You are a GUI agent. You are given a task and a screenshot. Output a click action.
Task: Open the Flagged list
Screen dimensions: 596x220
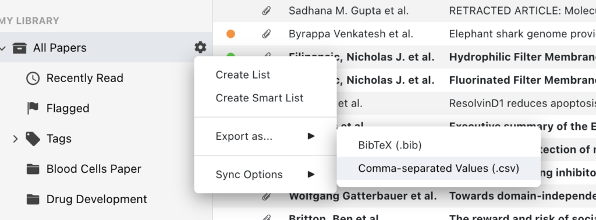click(x=68, y=108)
